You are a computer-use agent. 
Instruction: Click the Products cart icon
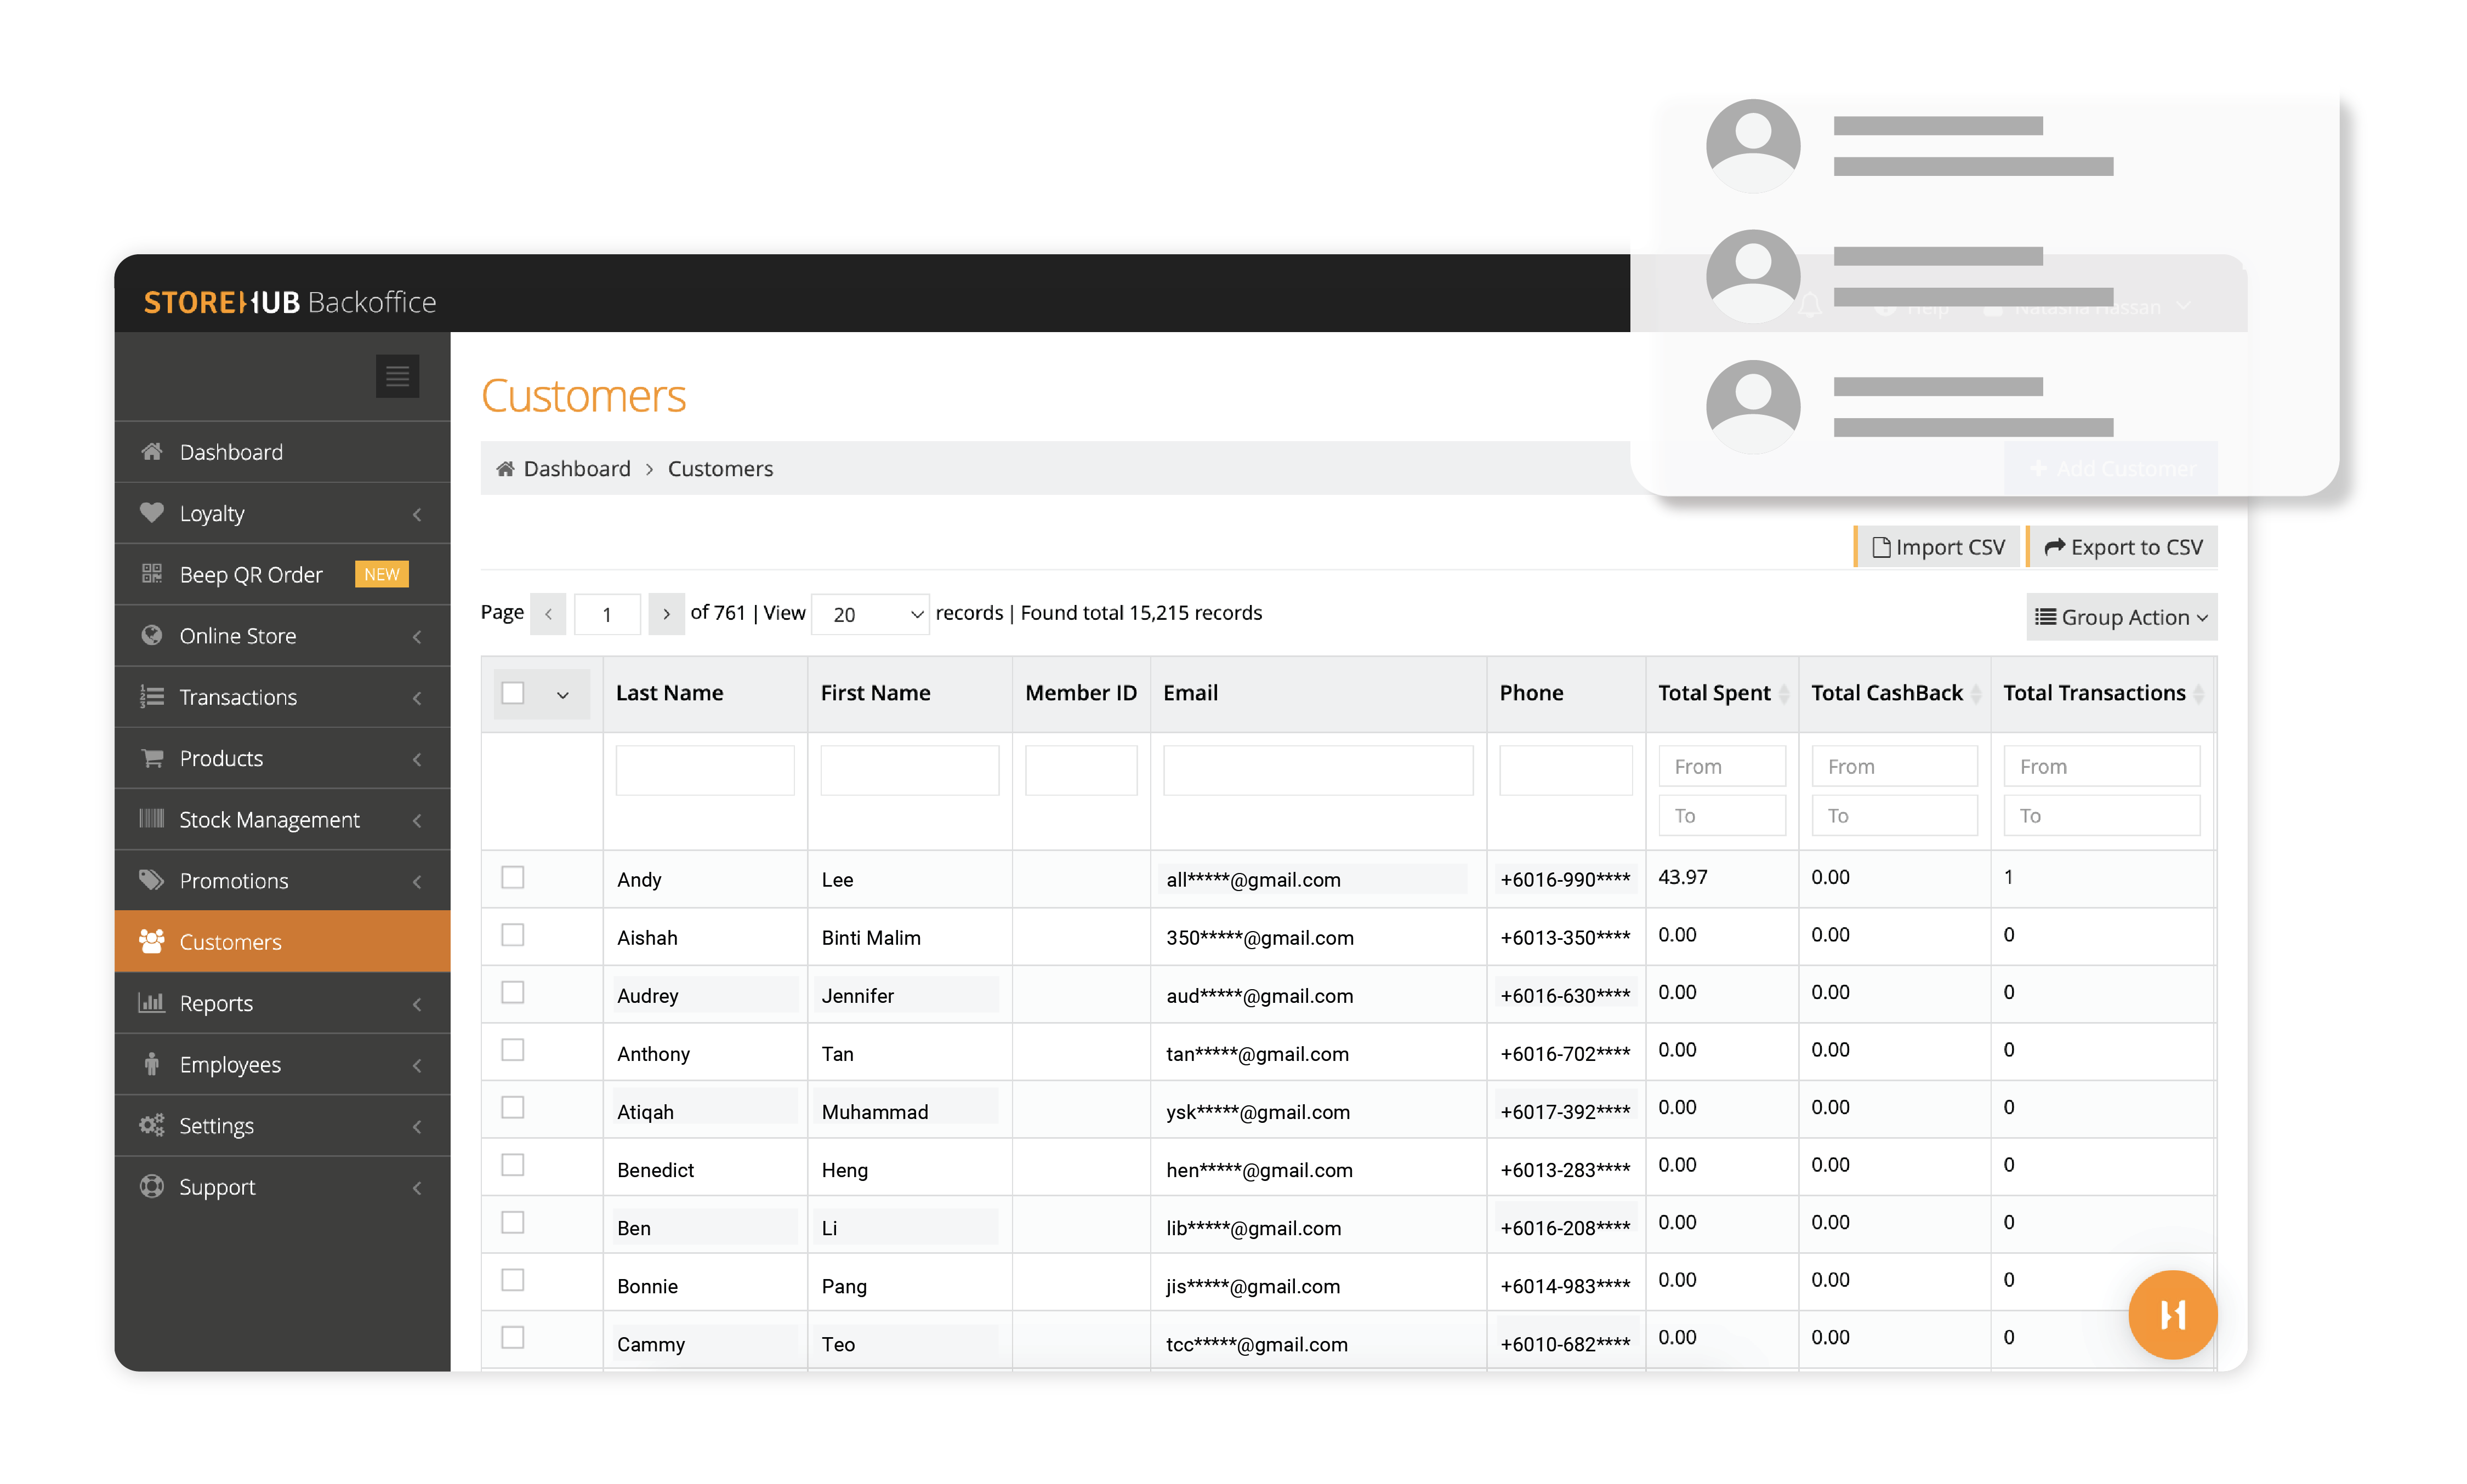(x=151, y=757)
